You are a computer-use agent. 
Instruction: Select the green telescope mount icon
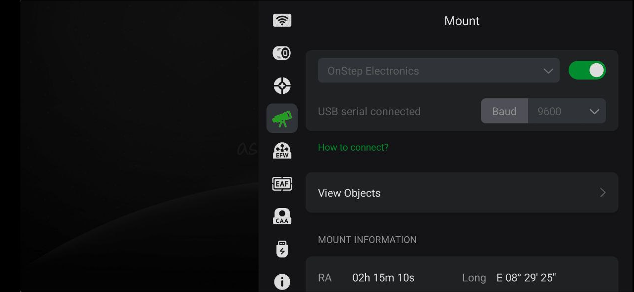(282, 118)
